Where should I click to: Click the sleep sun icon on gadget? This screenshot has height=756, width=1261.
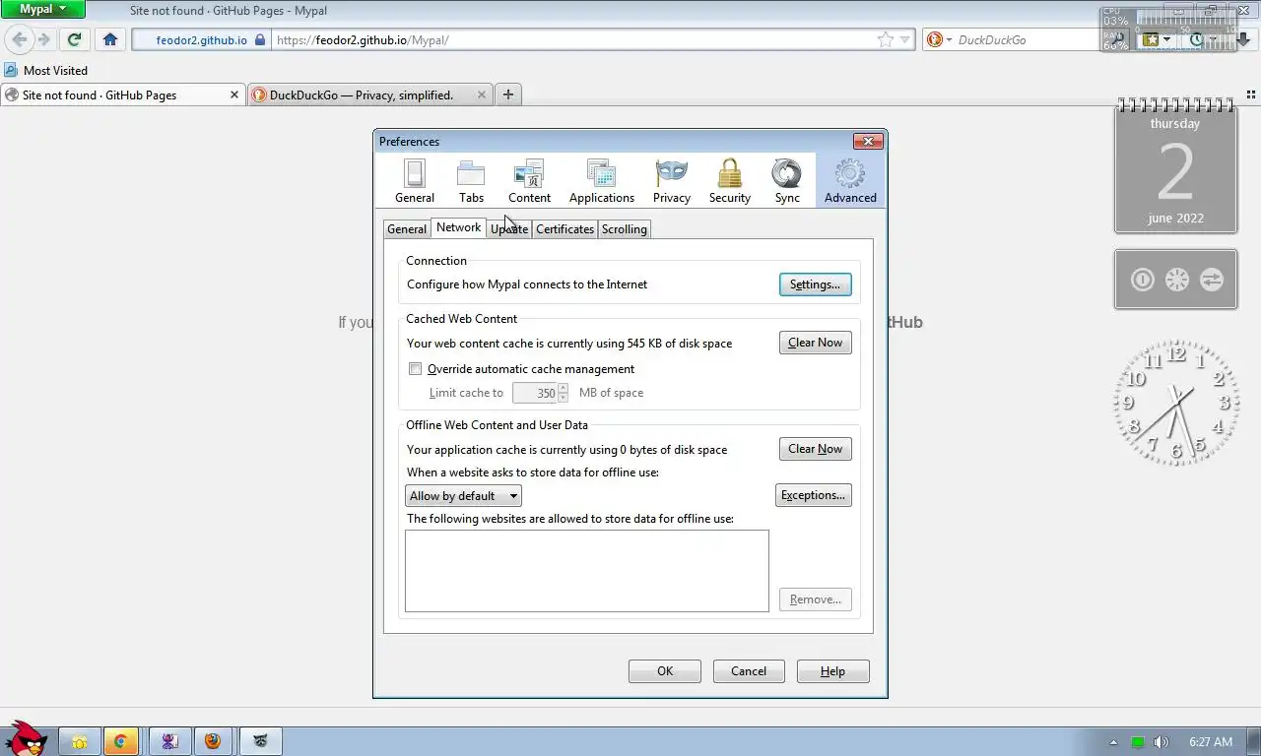(1176, 280)
